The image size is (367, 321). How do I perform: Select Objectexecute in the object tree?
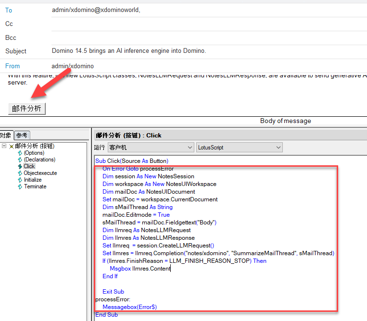coord(40,173)
